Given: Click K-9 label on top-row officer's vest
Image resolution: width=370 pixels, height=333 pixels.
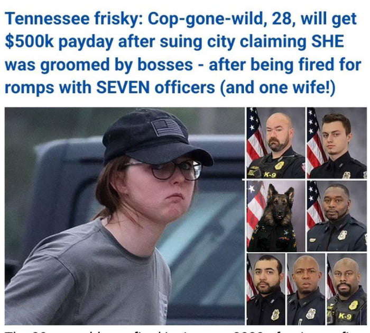Looking at the screenshot, I should point(270,175).
